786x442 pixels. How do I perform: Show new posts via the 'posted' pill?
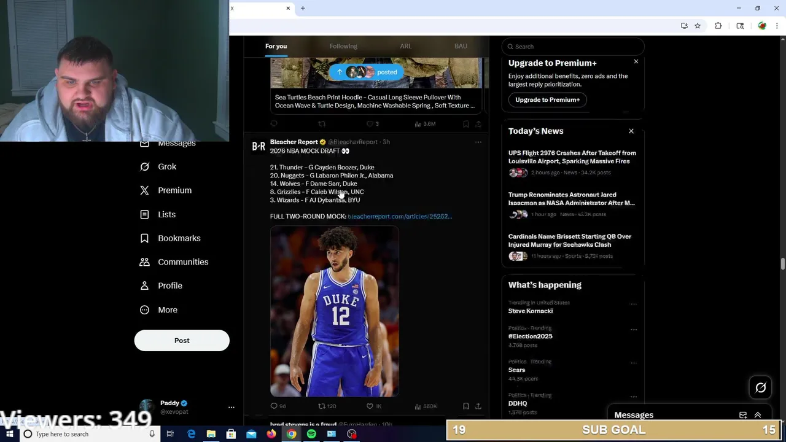pyautogui.click(x=367, y=72)
